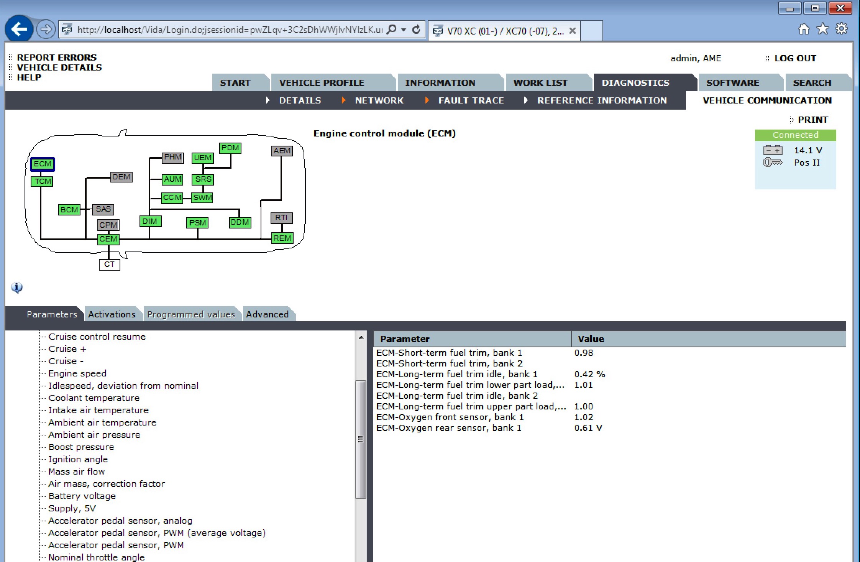Switch to the Activations tab

[112, 314]
